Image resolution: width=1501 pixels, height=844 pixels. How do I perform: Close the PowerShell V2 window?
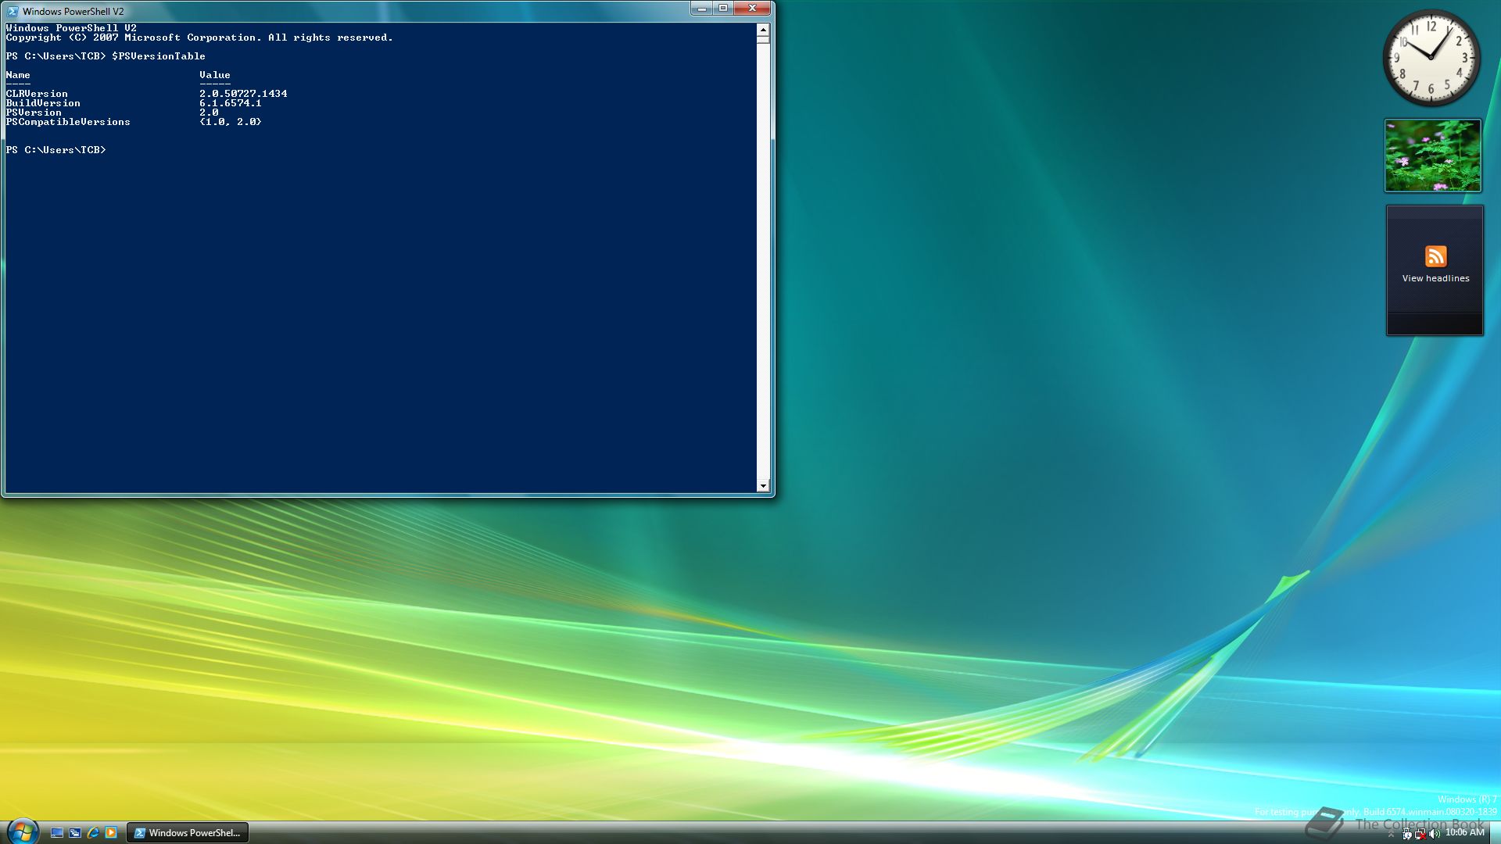point(752,8)
